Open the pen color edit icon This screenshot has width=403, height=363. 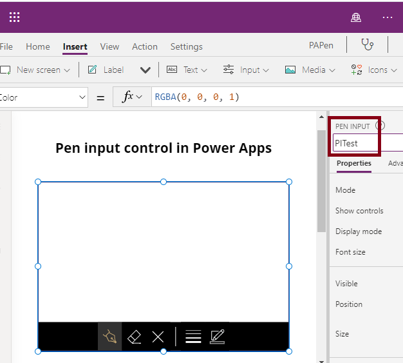218,337
